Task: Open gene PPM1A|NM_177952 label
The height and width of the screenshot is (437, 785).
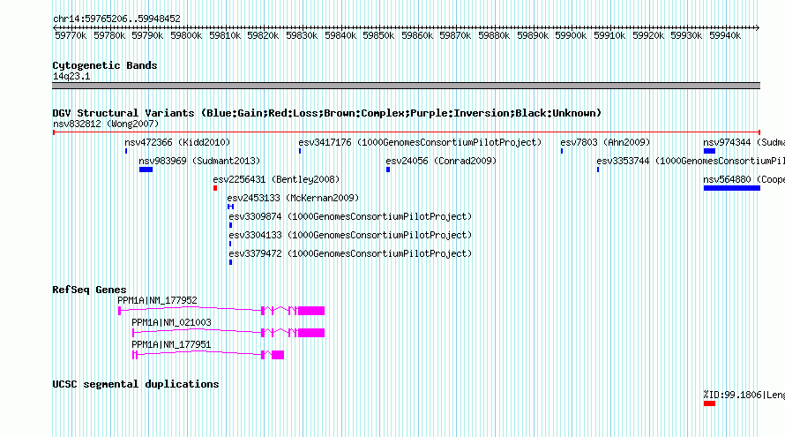Action: (x=157, y=300)
